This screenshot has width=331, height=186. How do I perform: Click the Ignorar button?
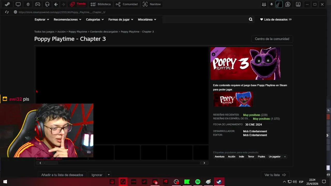(x=97, y=175)
